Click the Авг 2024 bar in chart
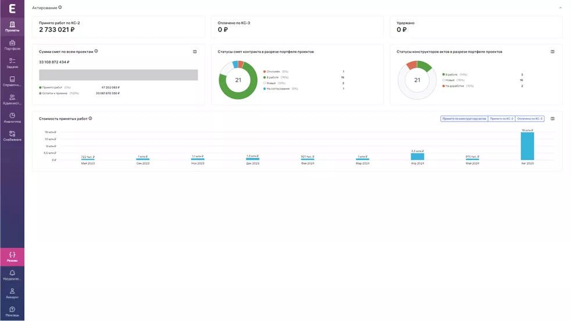The image size is (571, 321). pos(527,146)
